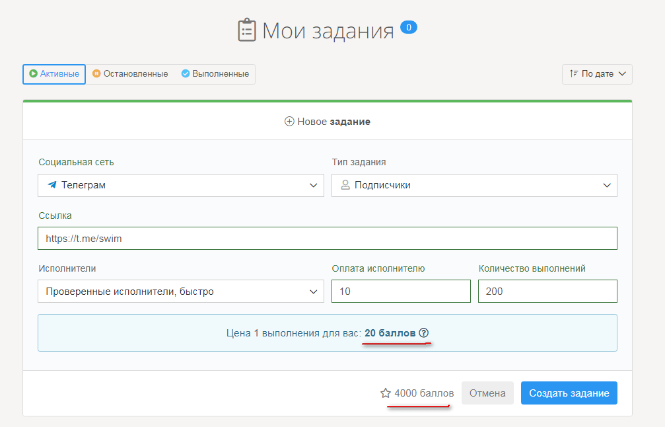Show the Выполненные tasks tab
The image size is (665, 427).
coord(215,74)
